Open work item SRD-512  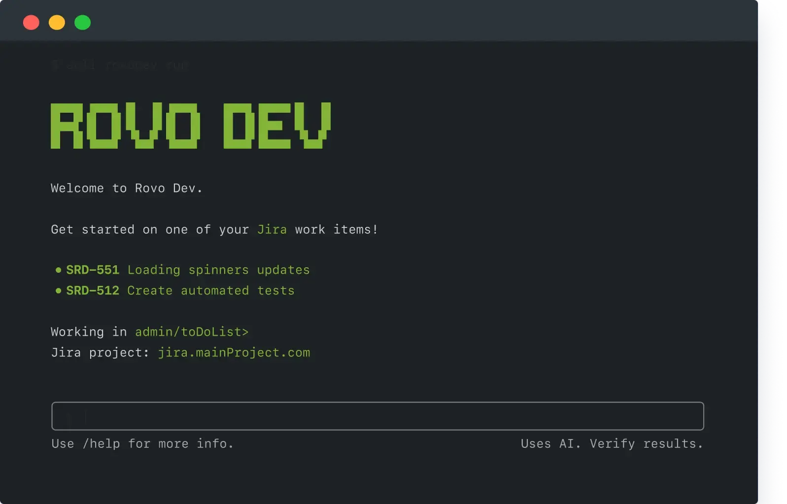[93, 290]
